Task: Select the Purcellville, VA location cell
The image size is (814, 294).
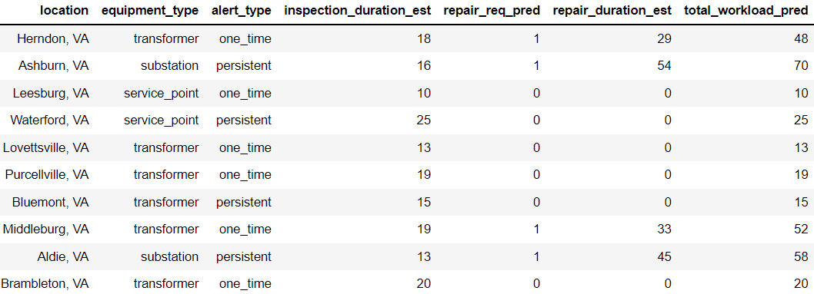Action: tap(47, 175)
